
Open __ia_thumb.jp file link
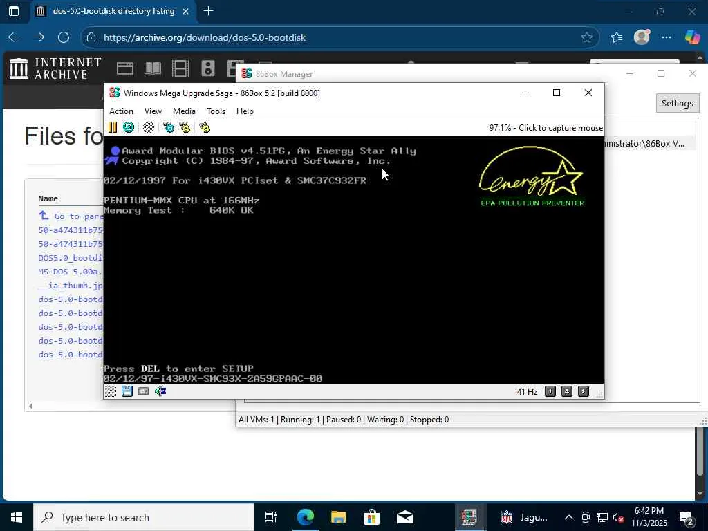pyautogui.click(x=71, y=286)
